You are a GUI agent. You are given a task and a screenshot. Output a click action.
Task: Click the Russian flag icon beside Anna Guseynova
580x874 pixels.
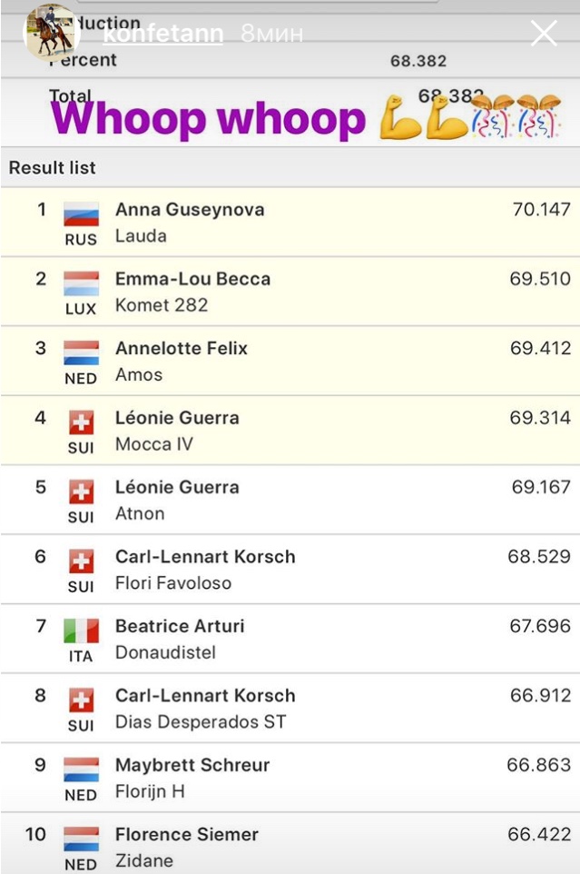click(x=81, y=214)
